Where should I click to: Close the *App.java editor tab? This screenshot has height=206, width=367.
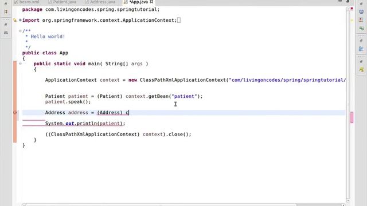click(x=151, y=2)
